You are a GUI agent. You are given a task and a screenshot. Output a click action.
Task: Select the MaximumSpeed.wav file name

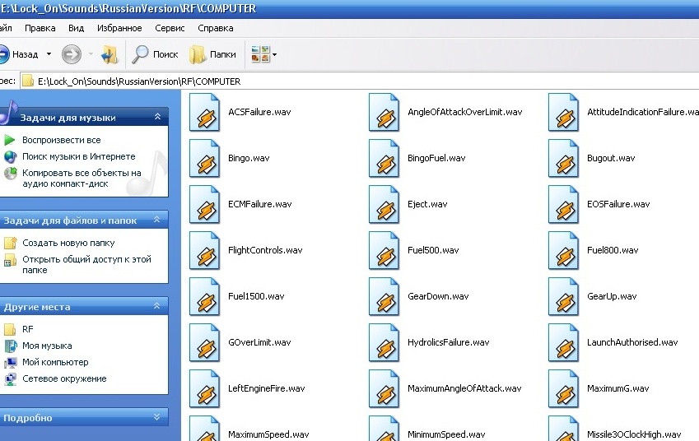[268, 434]
